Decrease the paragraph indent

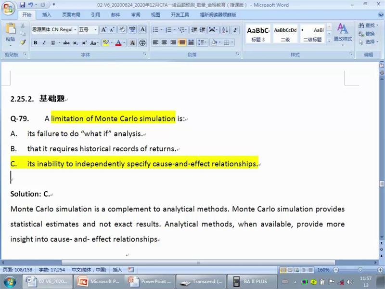(194, 30)
